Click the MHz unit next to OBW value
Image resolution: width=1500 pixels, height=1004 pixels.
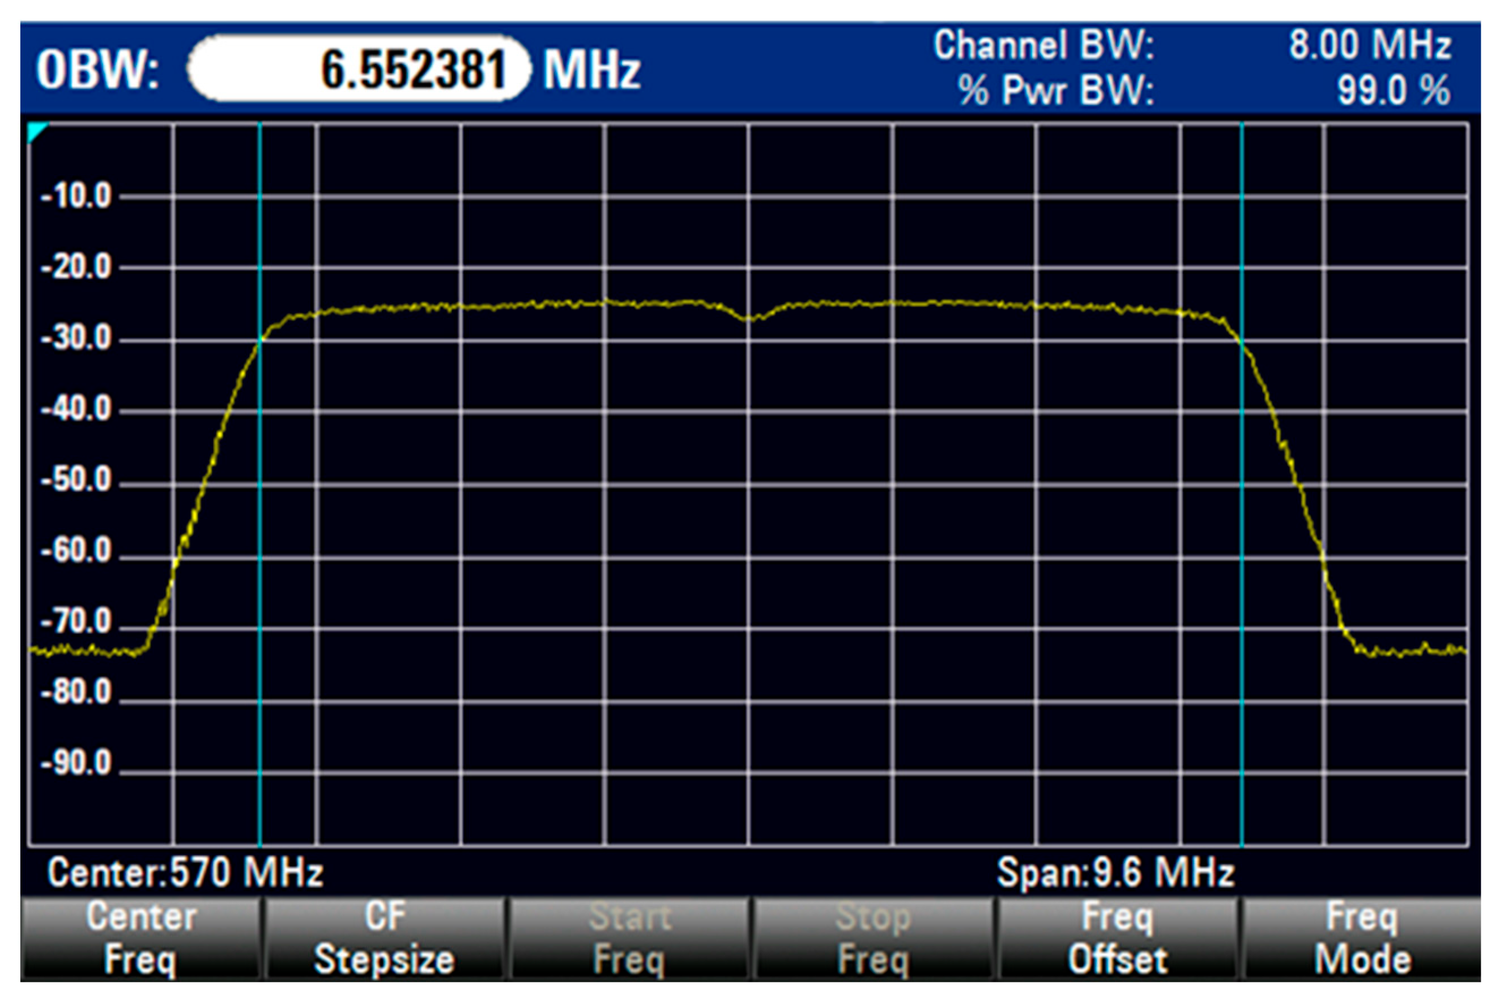coord(591,69)
